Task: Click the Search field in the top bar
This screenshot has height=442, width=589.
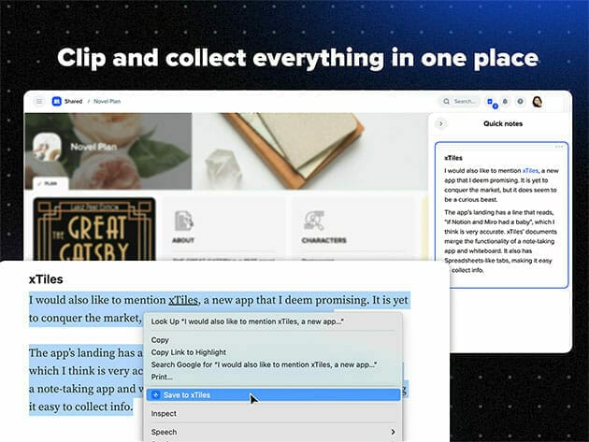Action: click(x=460, y=101)
